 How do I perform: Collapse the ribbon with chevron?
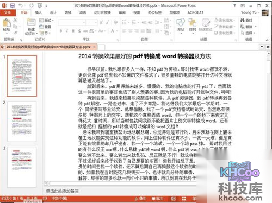(x=267, y=40)
